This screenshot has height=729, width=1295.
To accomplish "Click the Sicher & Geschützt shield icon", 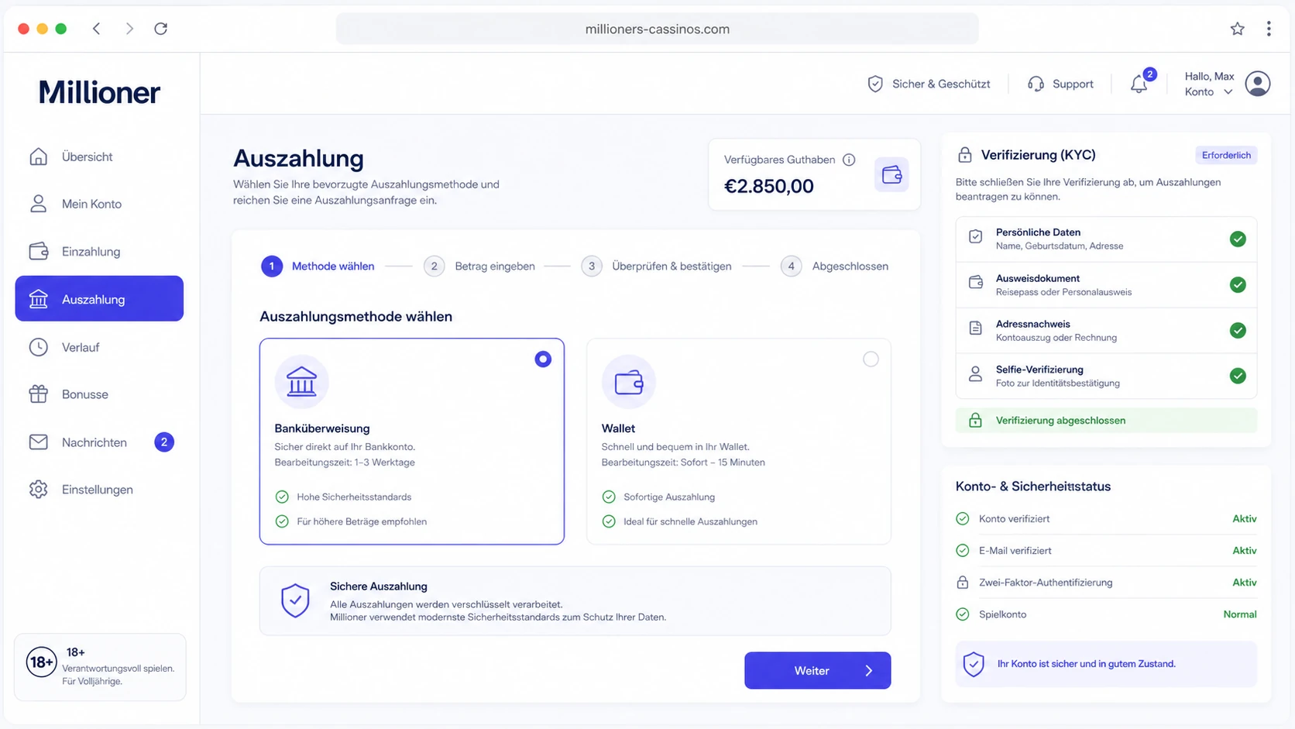I will click(875, 84).
